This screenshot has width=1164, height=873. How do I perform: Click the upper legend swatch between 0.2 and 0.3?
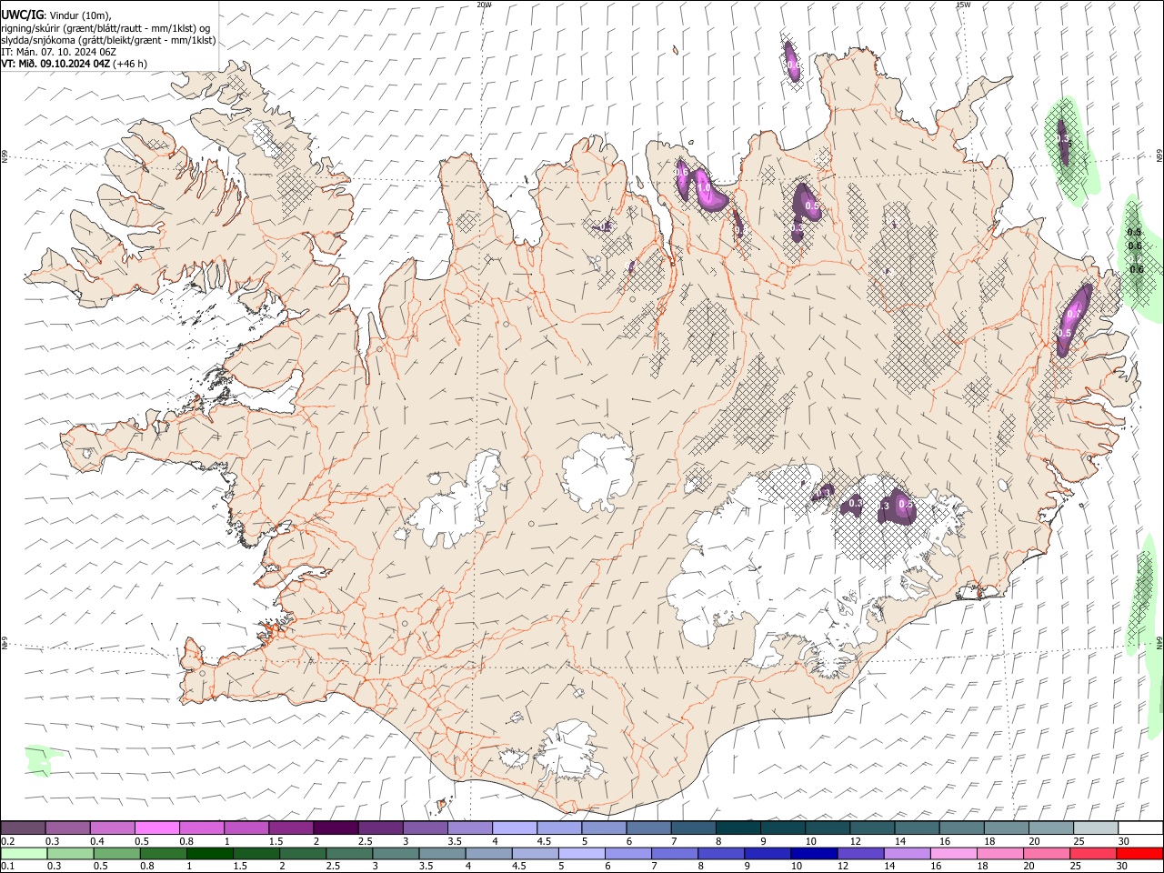click(23, 828)
